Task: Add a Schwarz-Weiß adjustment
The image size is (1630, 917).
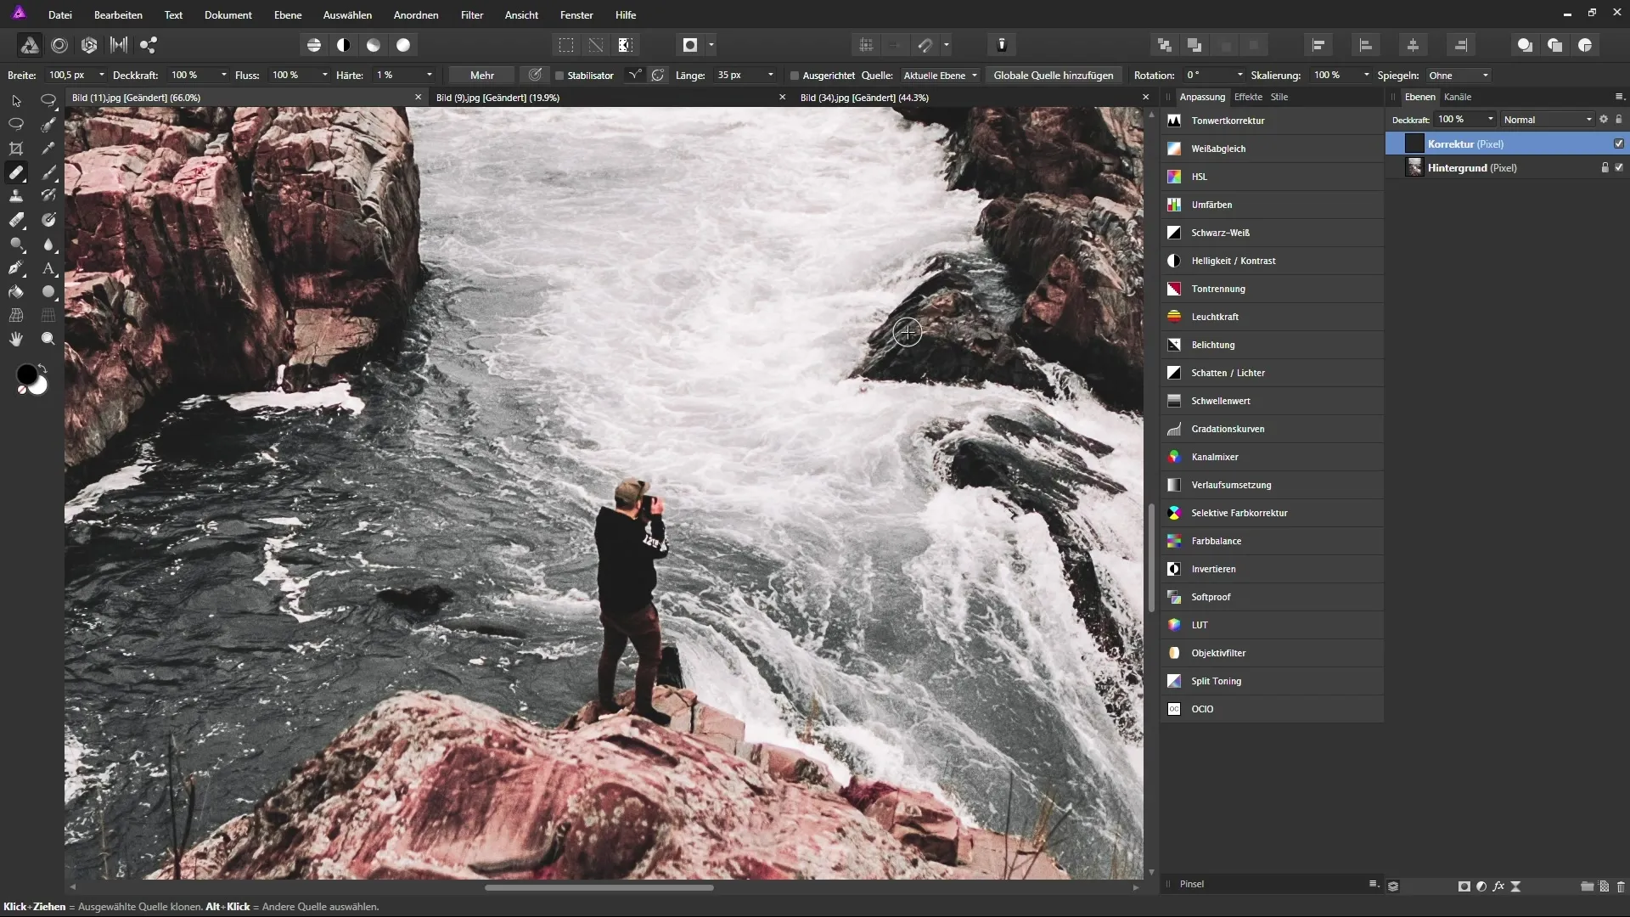Action: click(1272, 233)
